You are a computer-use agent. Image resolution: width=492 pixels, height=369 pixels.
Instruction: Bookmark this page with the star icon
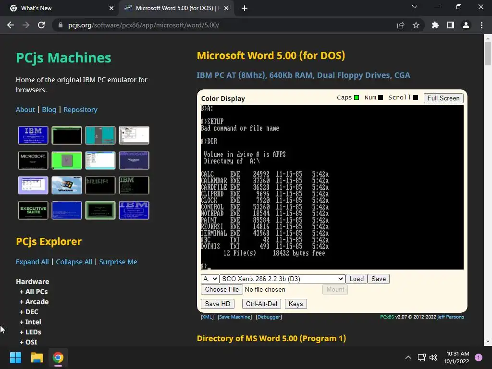point(416,25)
